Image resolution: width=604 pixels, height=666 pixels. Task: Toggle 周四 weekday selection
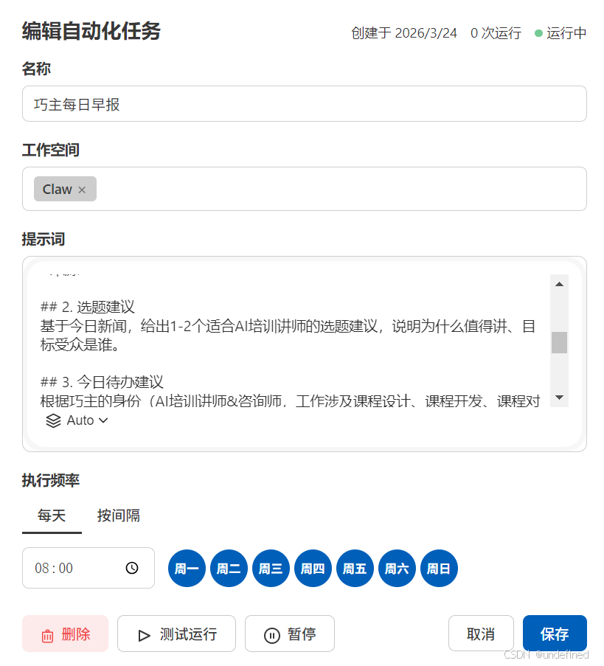click(313, 569)
